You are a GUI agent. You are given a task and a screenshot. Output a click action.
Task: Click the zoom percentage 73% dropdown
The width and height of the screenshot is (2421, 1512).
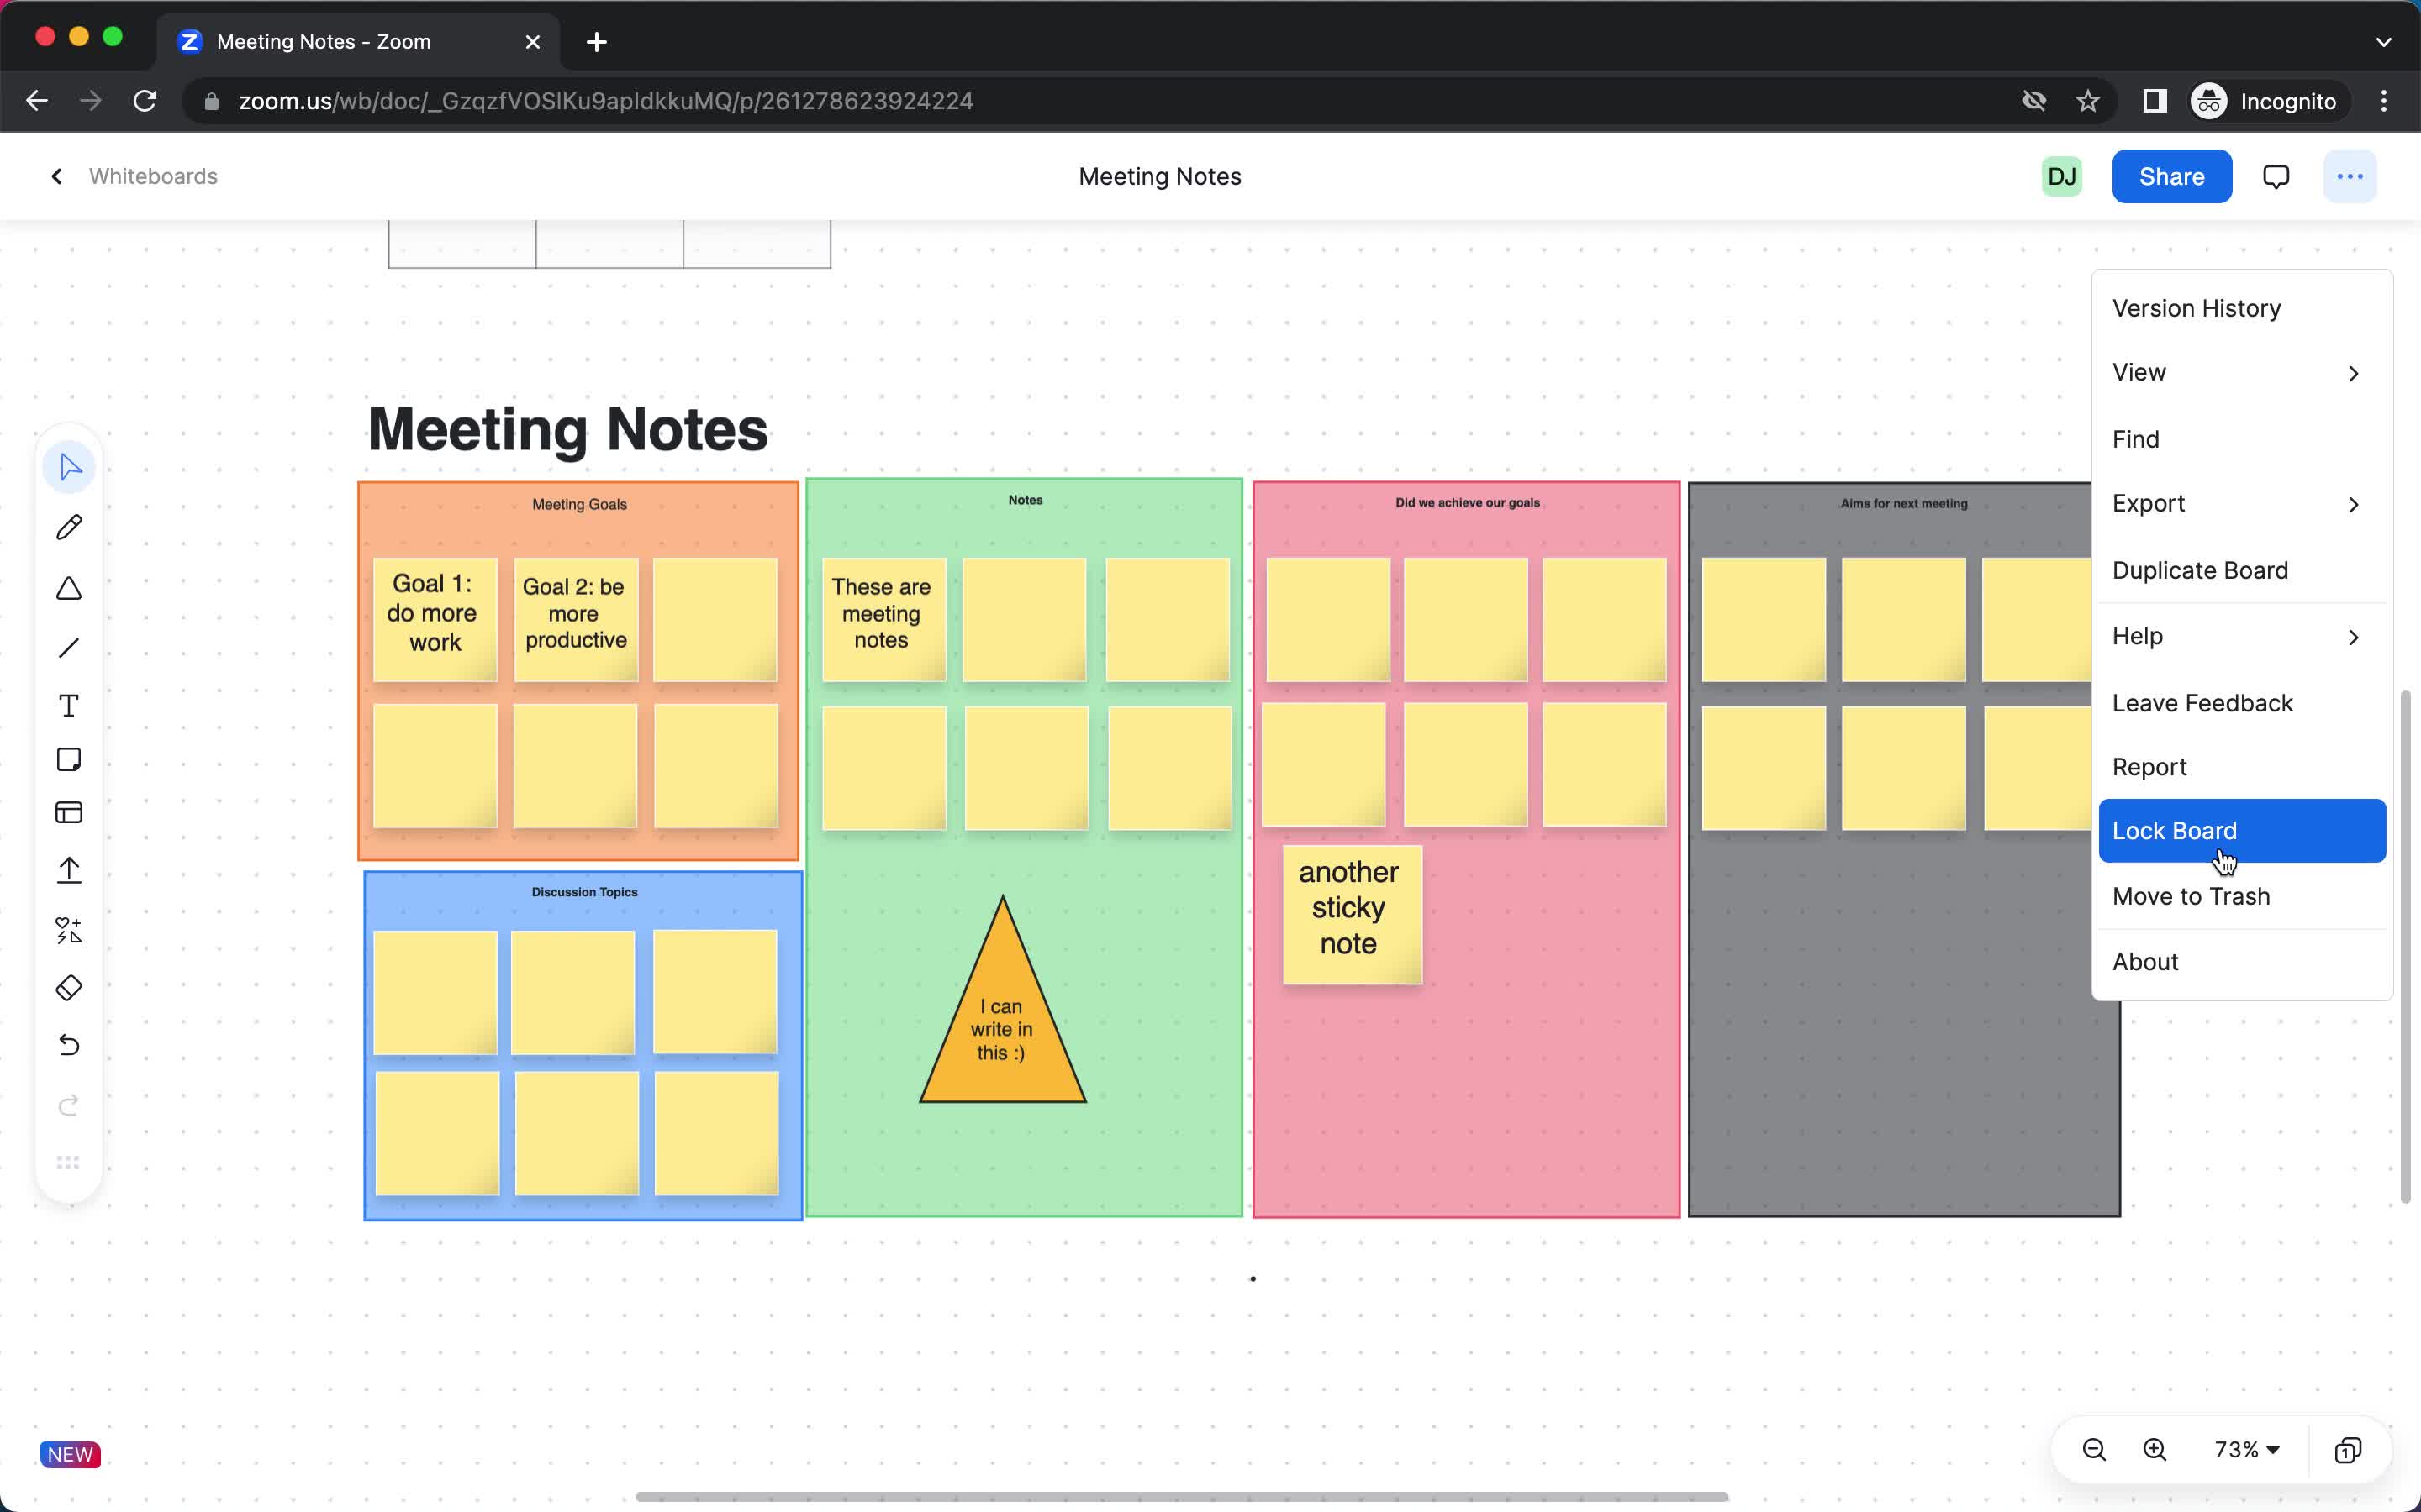[x=2249, y=1449]
